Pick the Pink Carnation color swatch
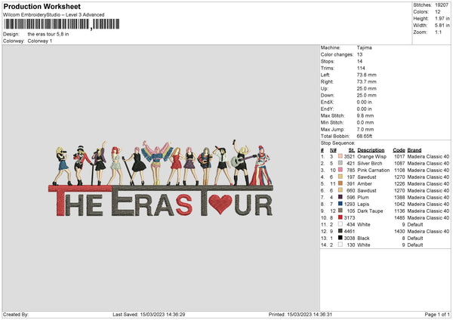Screen dimensions: 453x320 tap(341, 170)
